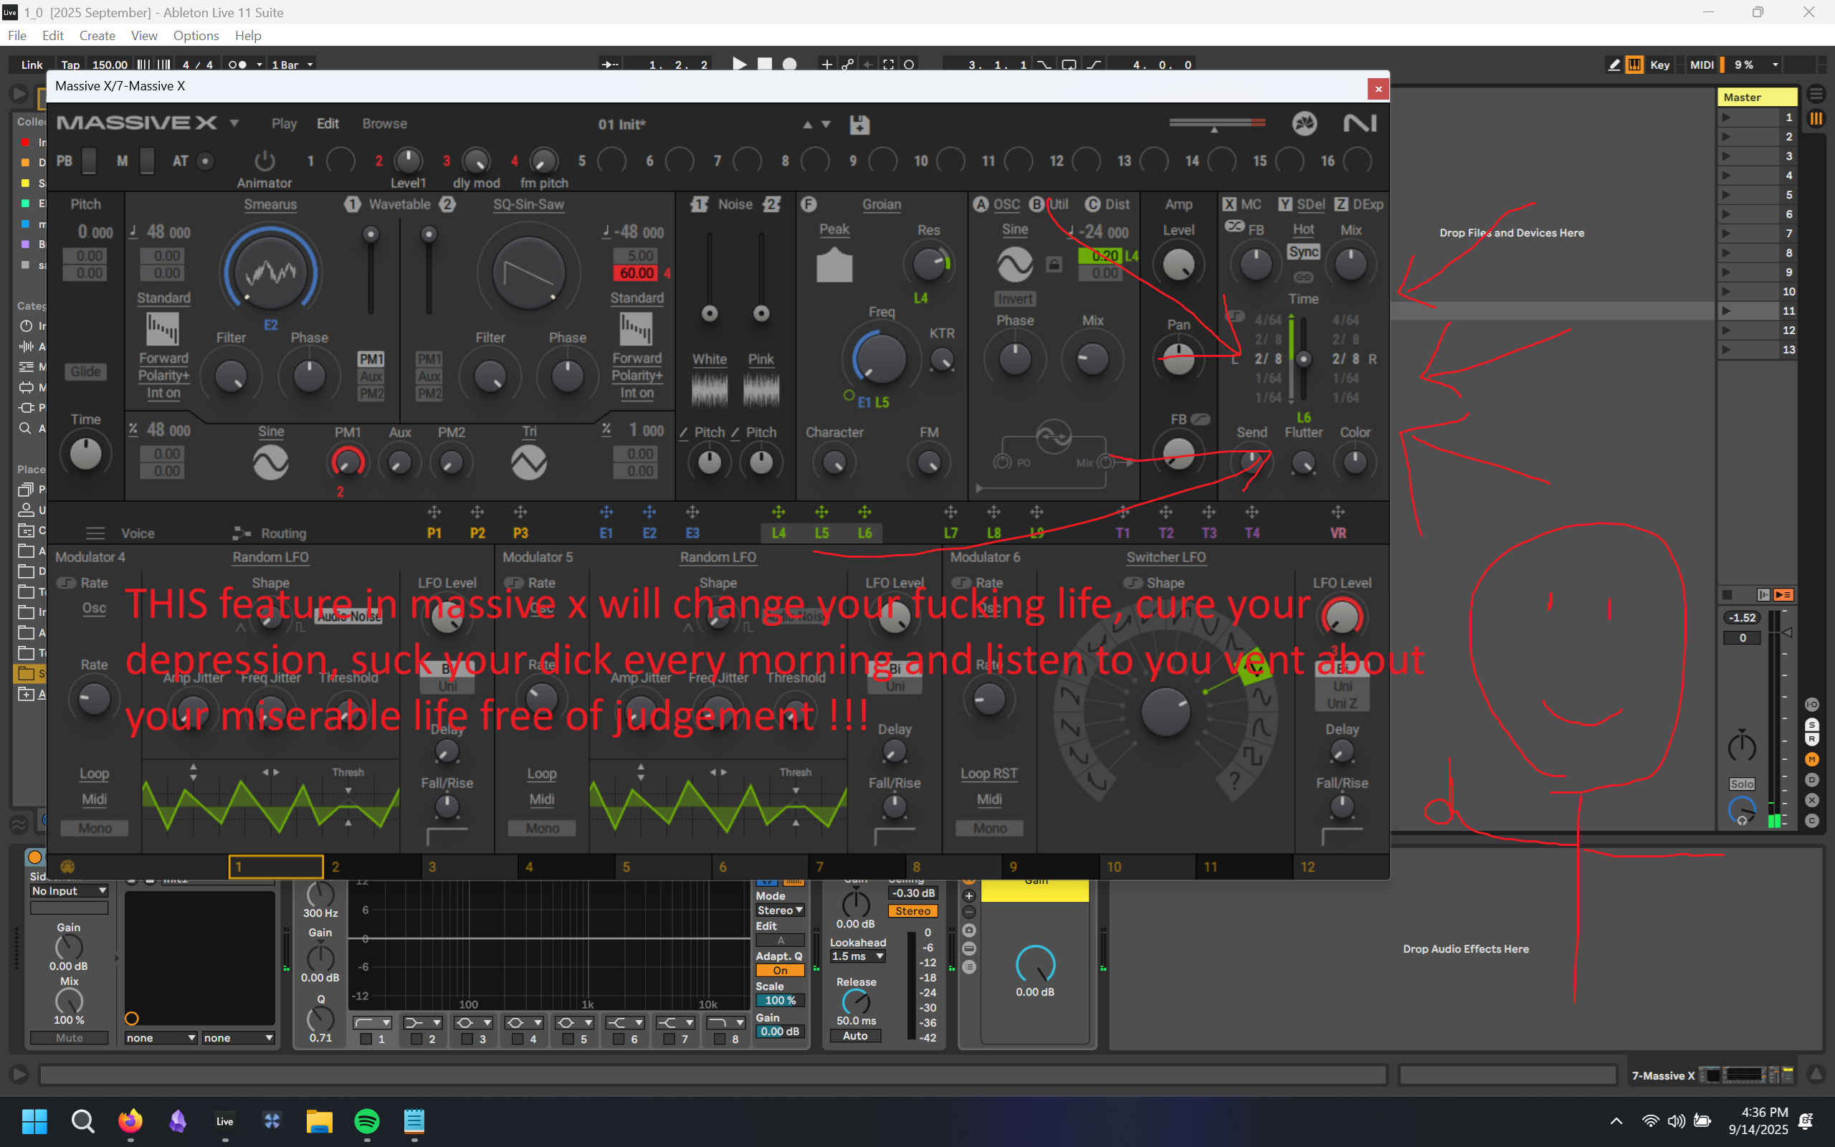
Task: Toggle the Stereo button in Limiter
Action: point(912,911)
